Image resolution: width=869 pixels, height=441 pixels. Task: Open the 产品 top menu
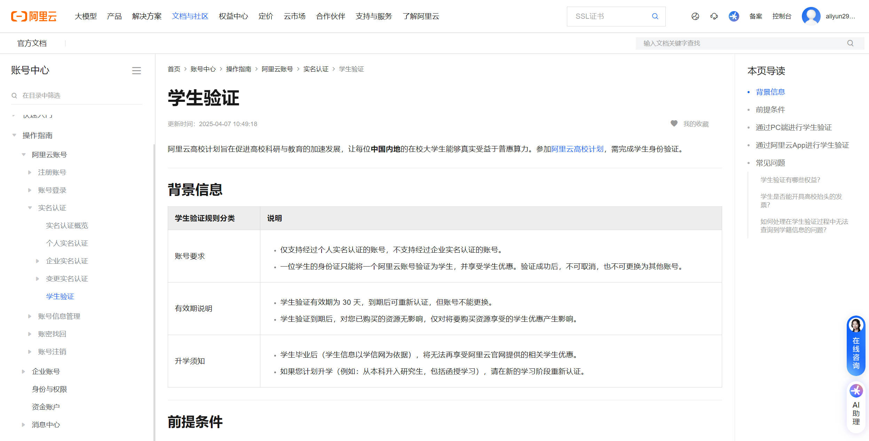click(x=114, y=16)
